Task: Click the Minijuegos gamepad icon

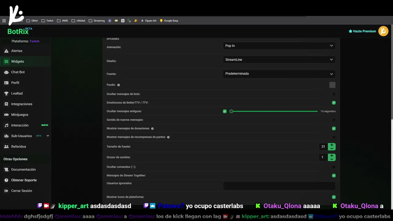Action: 6,115
